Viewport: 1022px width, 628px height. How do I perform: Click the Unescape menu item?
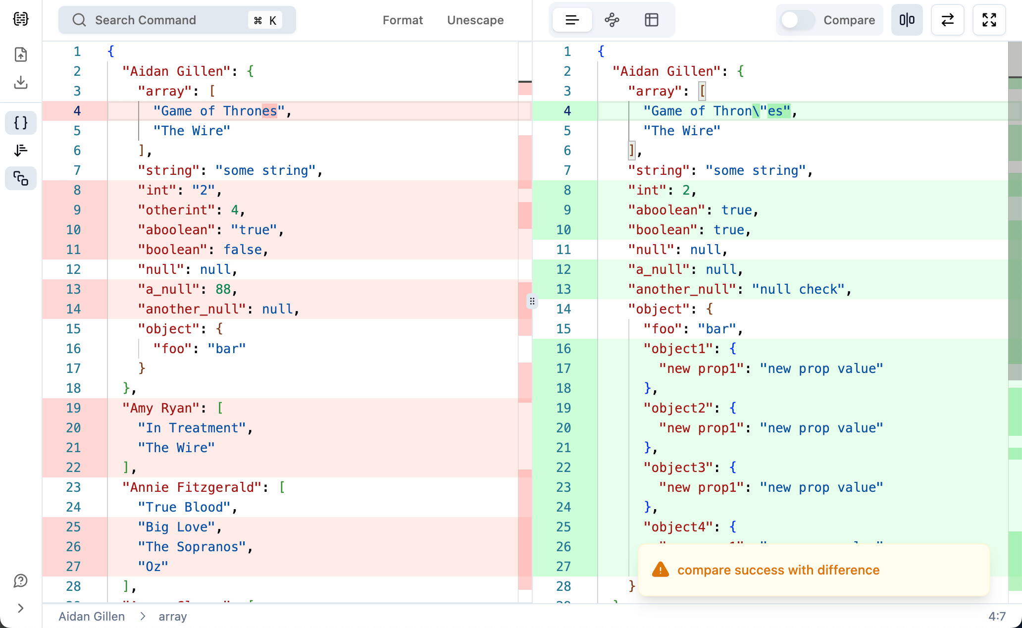coord(475,20)
